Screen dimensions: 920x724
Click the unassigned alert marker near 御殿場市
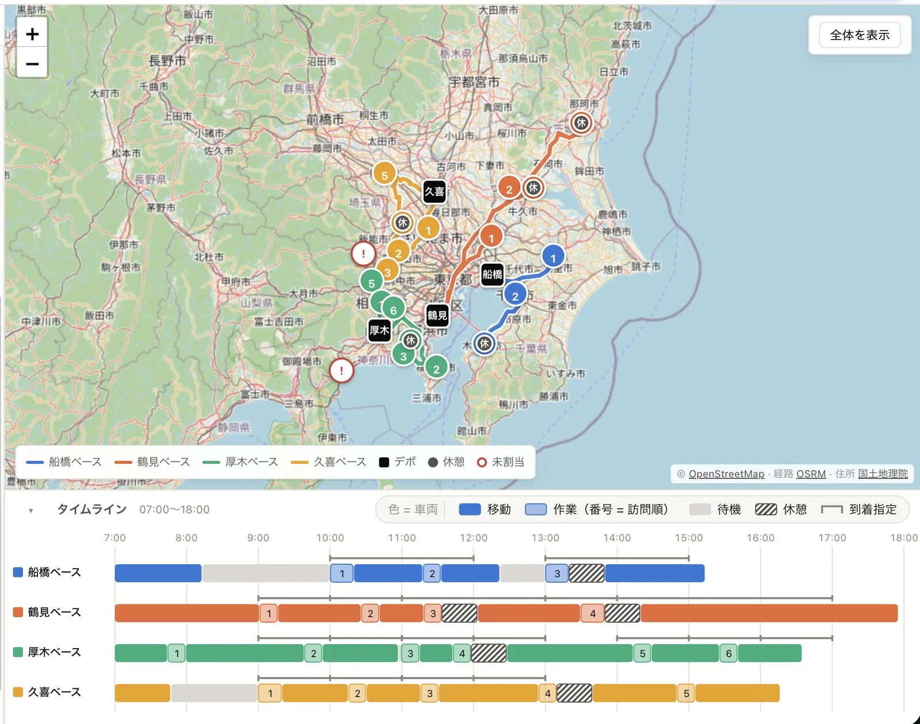pos(342,371)
